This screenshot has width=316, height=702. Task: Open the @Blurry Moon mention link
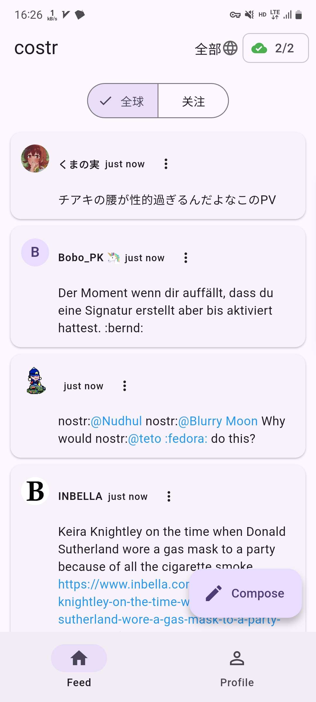pyautogui.click(x=218, y=421)
